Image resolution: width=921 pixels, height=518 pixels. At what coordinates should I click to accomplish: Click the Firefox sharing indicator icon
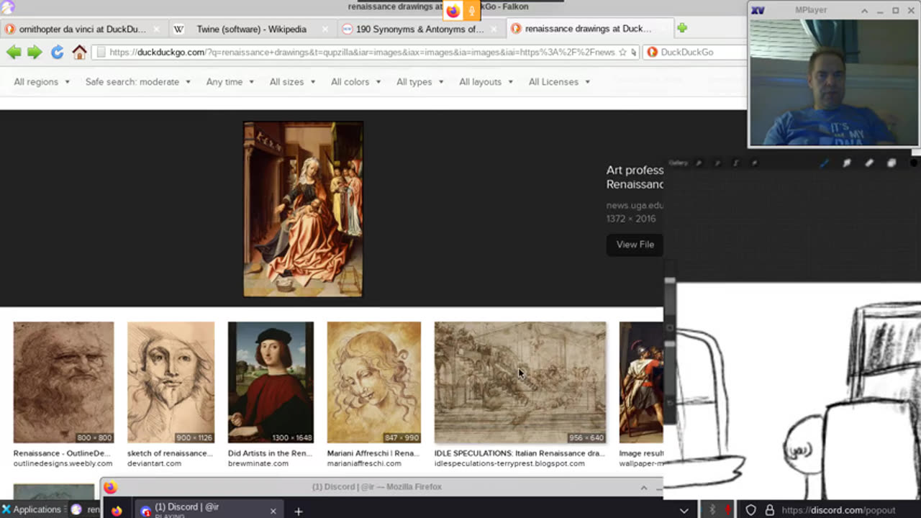coord(453,10)
